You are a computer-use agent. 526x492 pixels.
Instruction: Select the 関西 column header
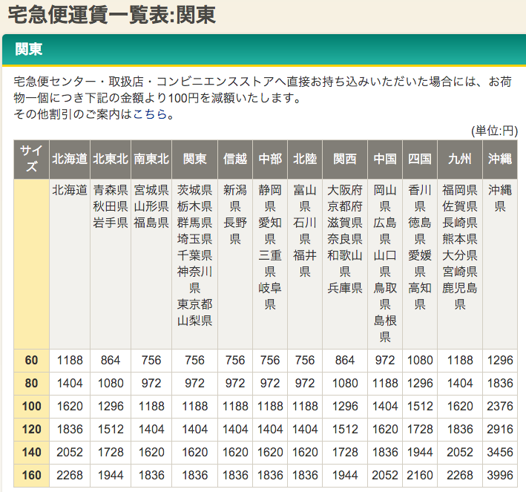point(345,159)
